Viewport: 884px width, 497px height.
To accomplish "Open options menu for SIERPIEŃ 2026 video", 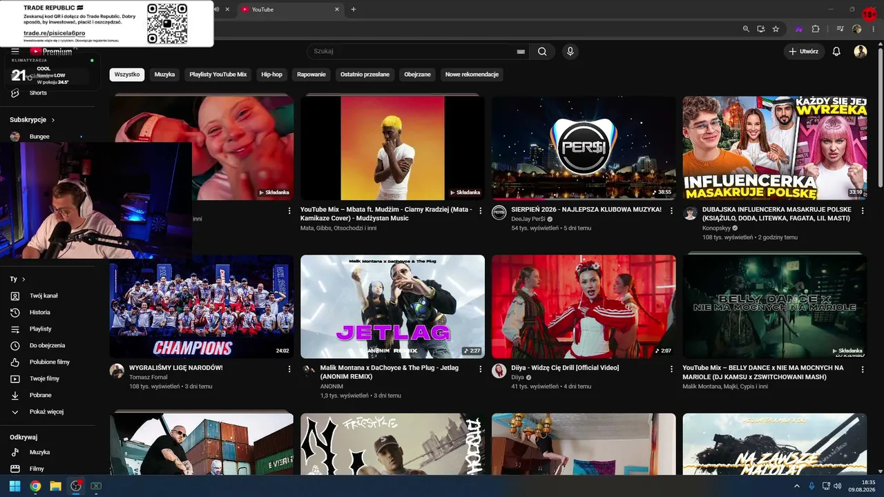I will (x=671, y=211).
